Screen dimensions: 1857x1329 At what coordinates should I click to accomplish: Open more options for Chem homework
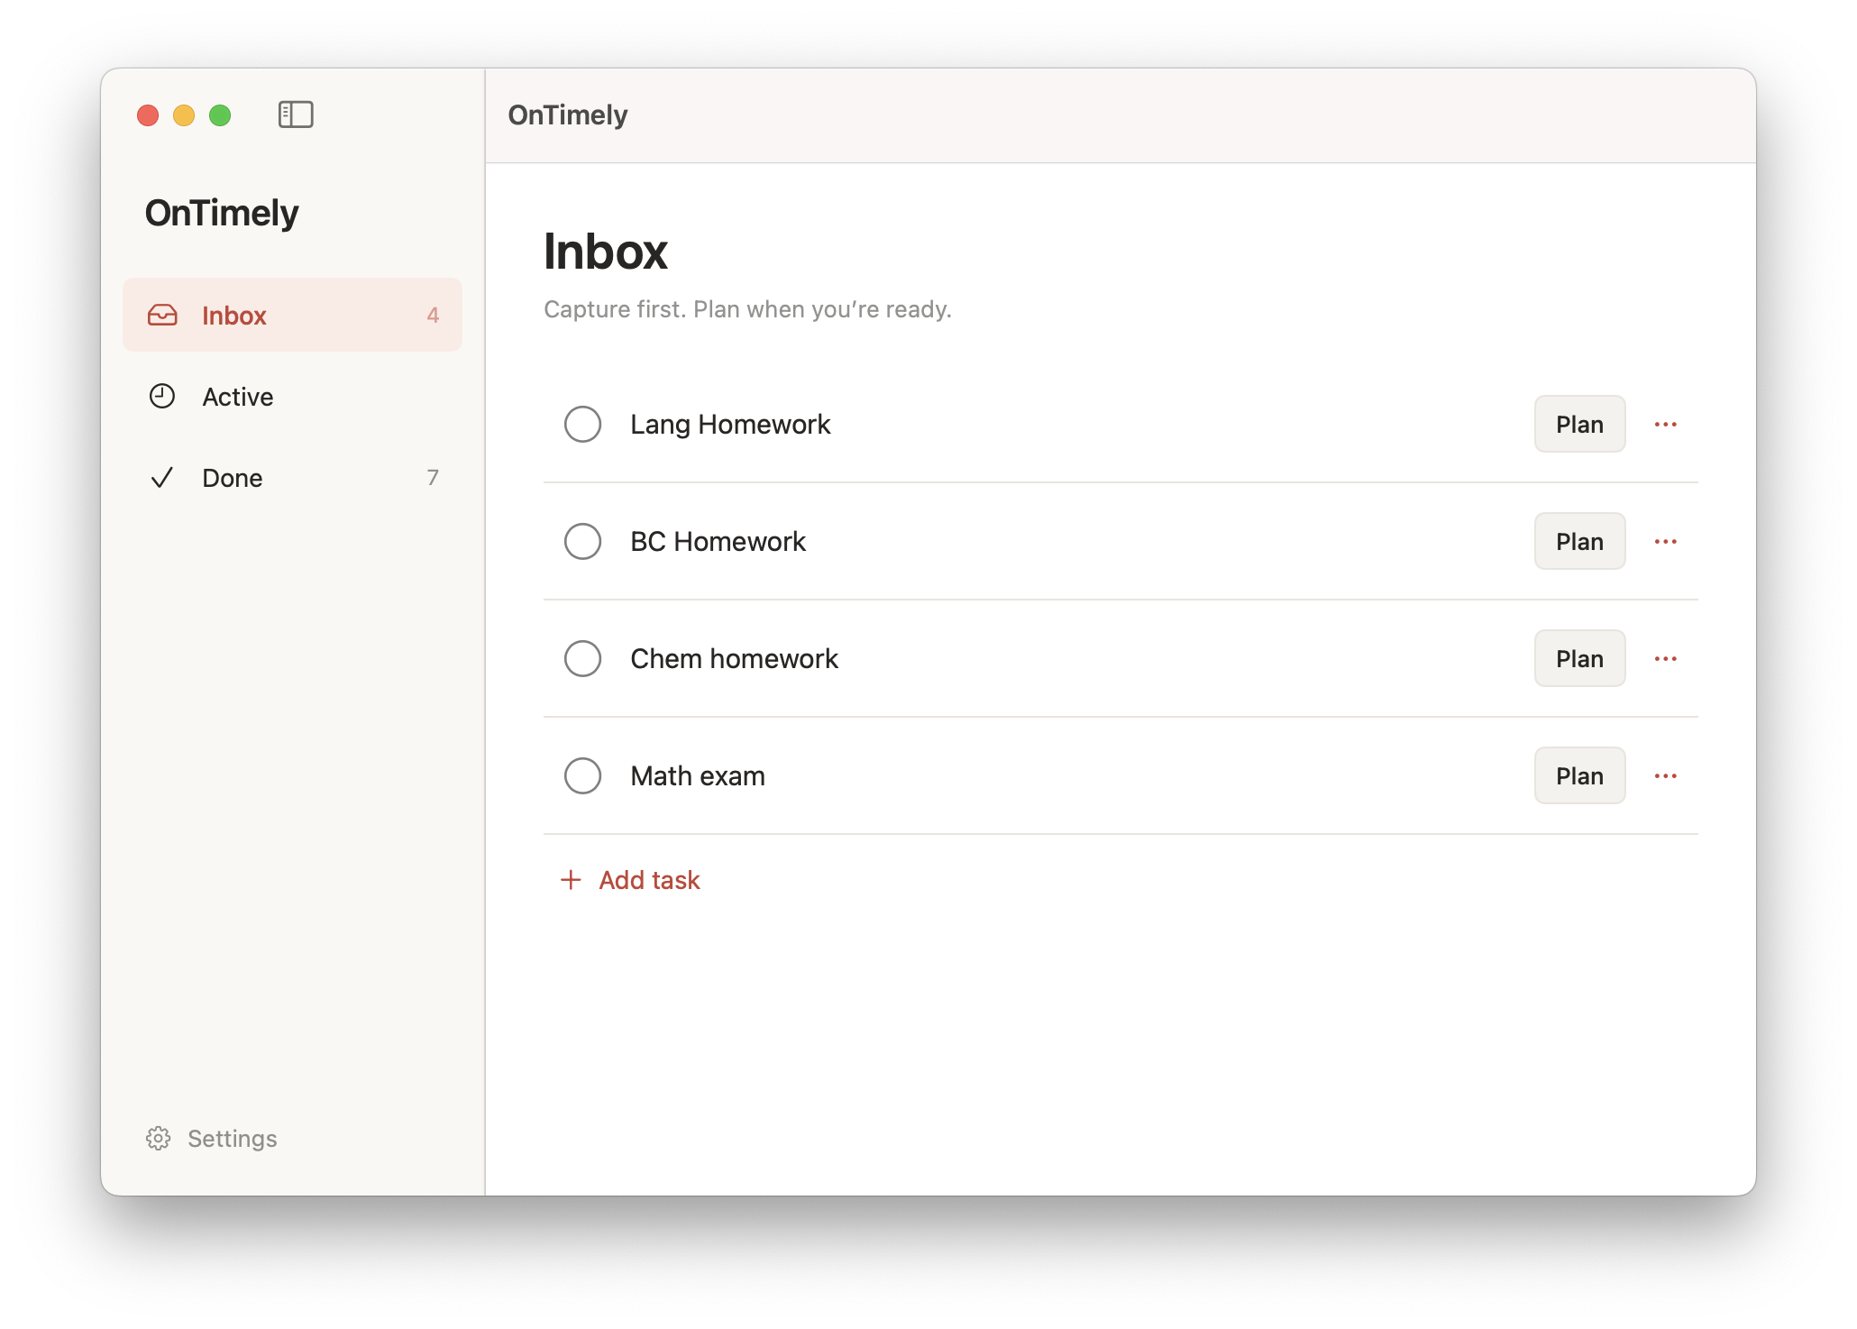point(1666,659)
